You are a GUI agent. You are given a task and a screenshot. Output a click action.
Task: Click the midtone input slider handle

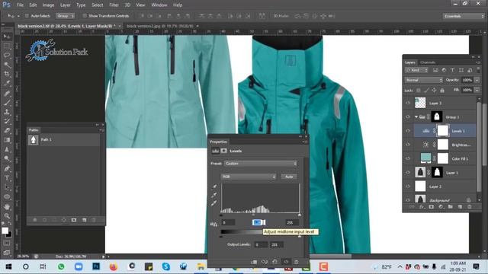pos(253,215)
